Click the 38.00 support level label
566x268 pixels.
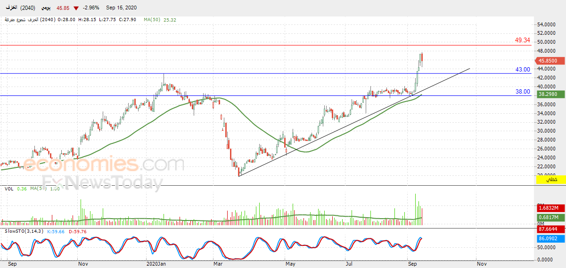tap(523, 92)
